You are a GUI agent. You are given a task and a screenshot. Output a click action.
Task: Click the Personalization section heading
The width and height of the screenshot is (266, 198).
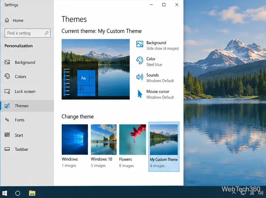(x=18, y=46)
